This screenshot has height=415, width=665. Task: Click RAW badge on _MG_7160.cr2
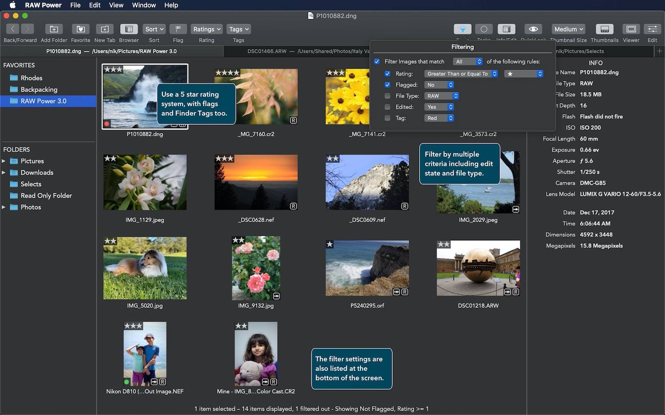(x=293, y=120)
